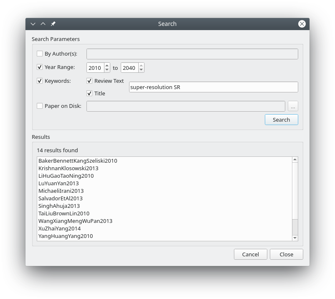Click the keywords field containing super-resolution SR
335x299 pixels.
[213, 87]
